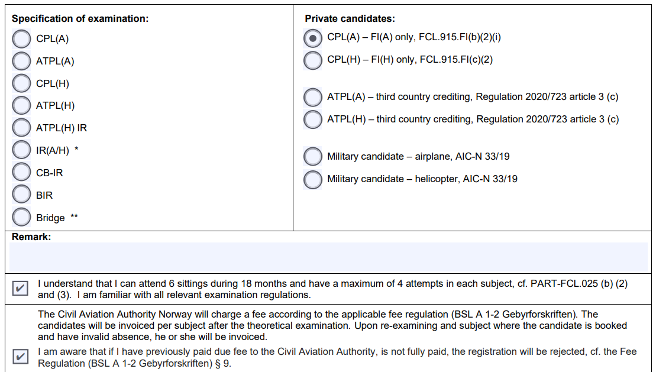Select the CPL(H) examination option
This screenshot has width=656, height=372.
[x=21, y=83]
